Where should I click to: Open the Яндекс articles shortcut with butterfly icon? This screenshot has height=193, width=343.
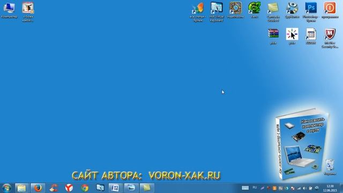(x=198, y=12)
